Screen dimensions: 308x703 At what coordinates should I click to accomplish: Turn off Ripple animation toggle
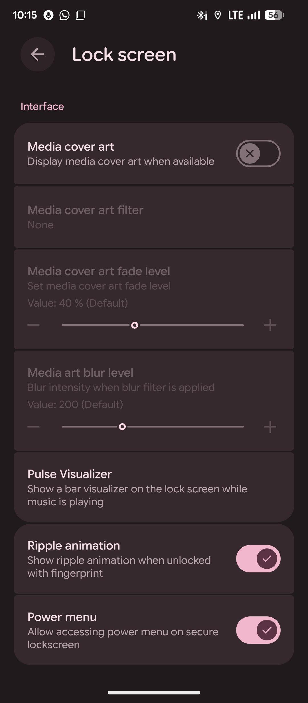tap(258, 559)
